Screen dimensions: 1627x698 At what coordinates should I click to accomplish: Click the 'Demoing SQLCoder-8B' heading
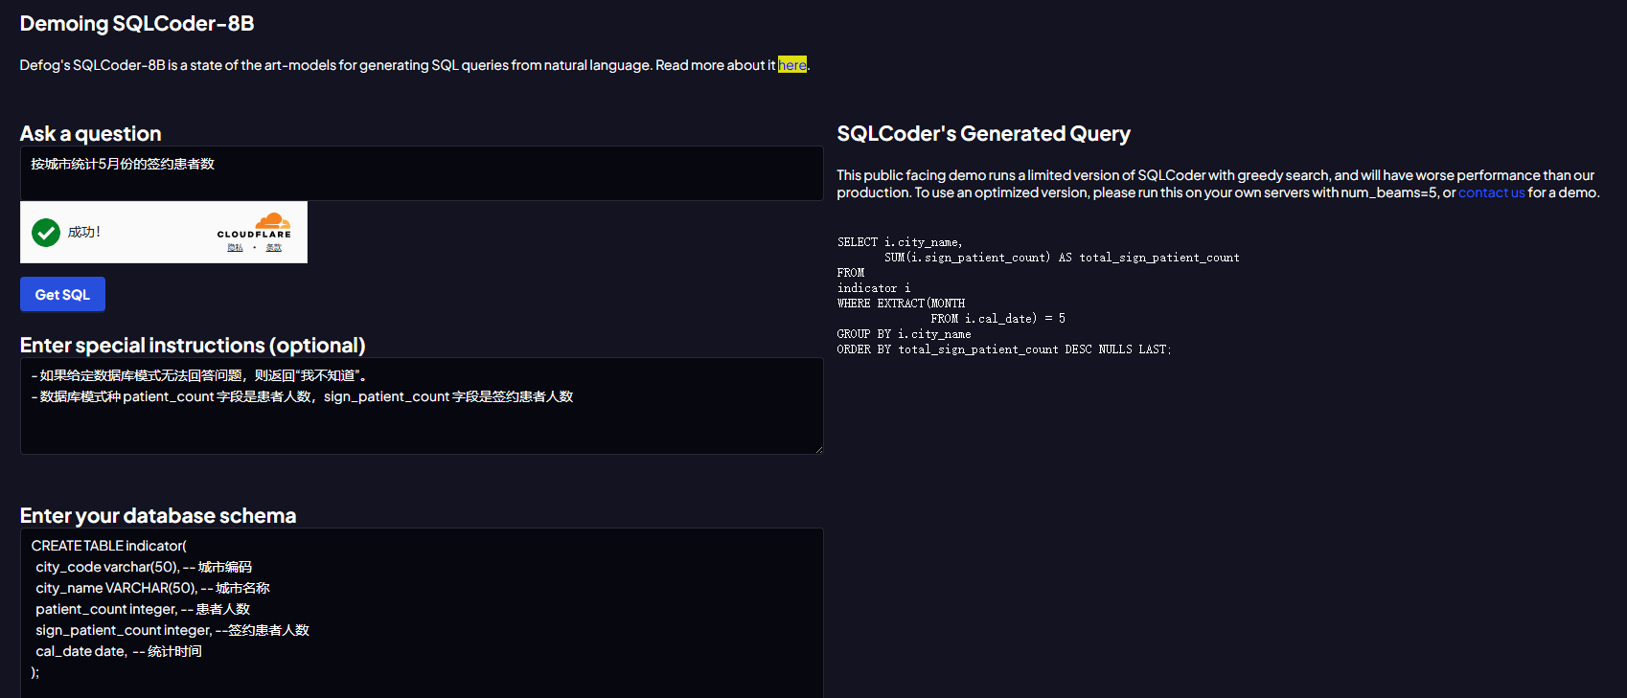[x=137, y=24]
